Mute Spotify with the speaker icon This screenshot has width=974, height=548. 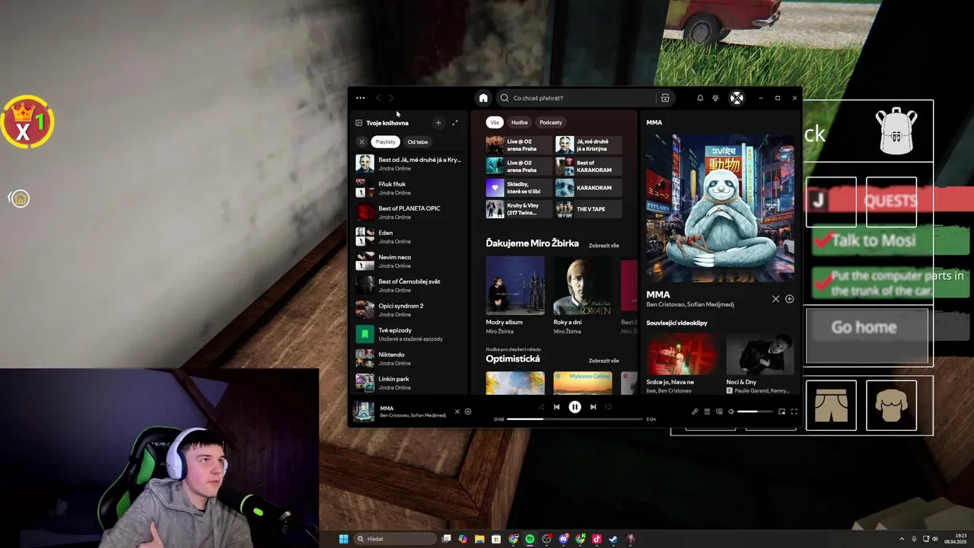pyautogui.click(x=731, y=412)
